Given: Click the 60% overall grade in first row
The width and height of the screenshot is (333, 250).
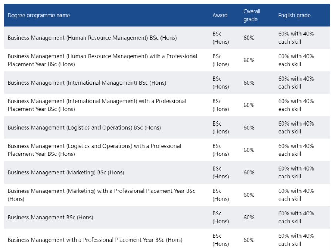Looking at the screenshot, I should pyautogui.click(x=249, y=38).
